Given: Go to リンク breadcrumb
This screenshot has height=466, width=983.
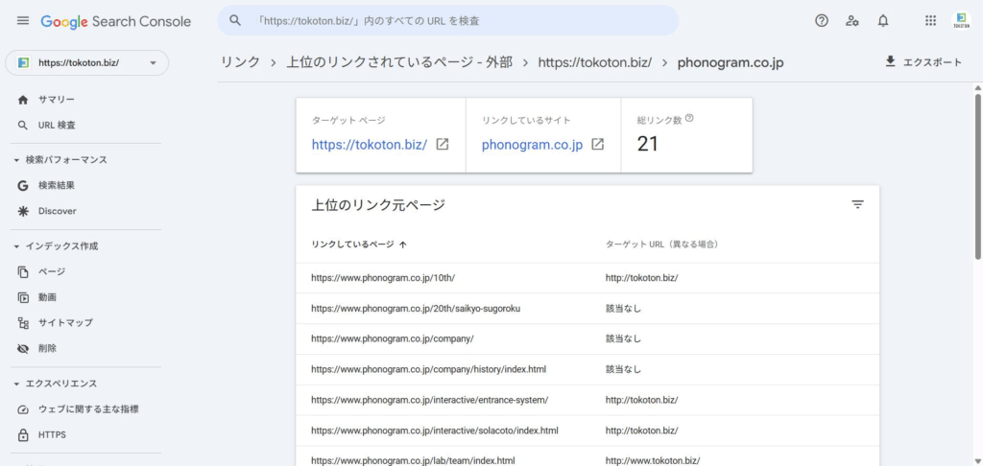Looking at the screenshot, I should [x=240, y=62].
